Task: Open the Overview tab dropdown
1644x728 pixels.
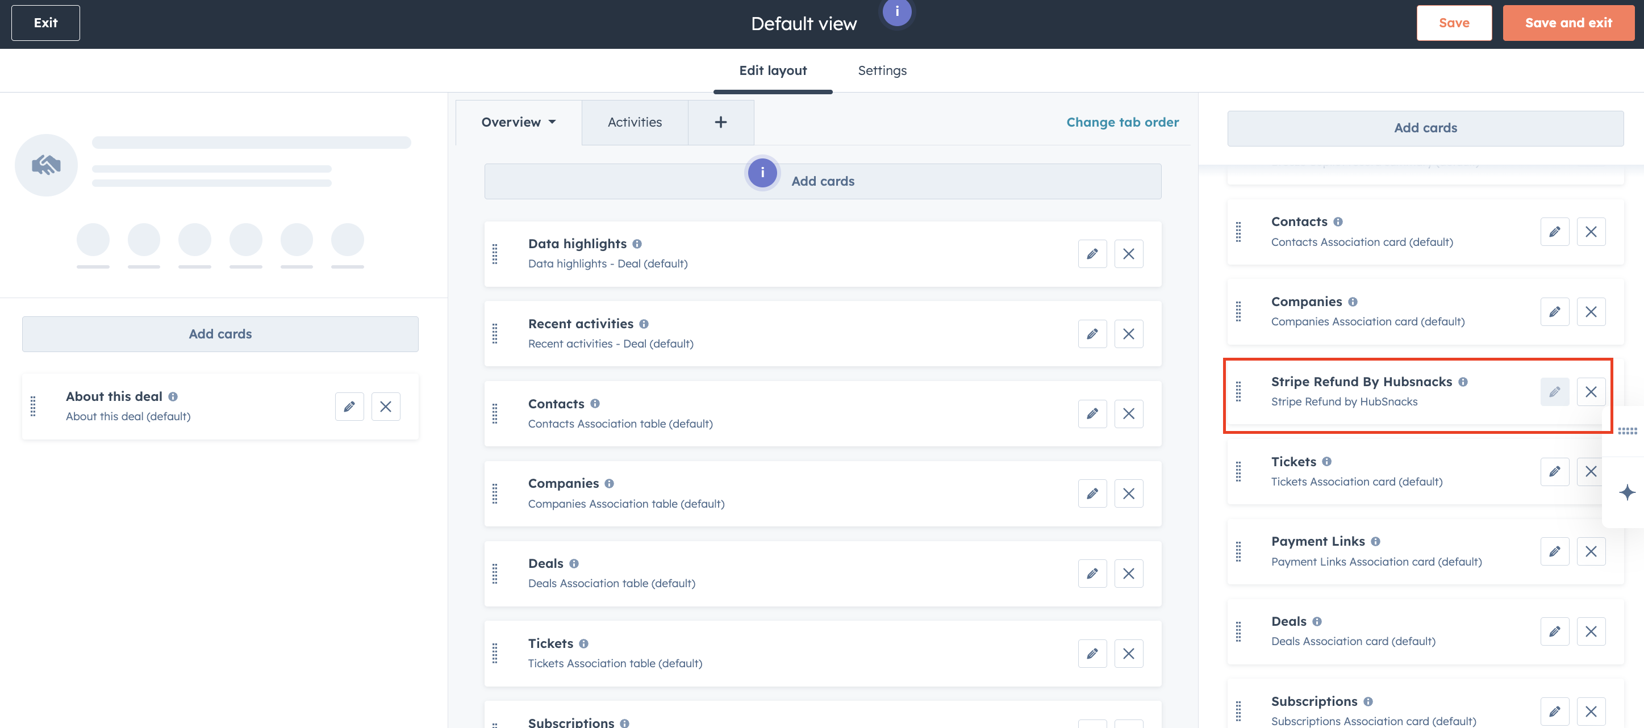Action: click(x=518, y=122)
